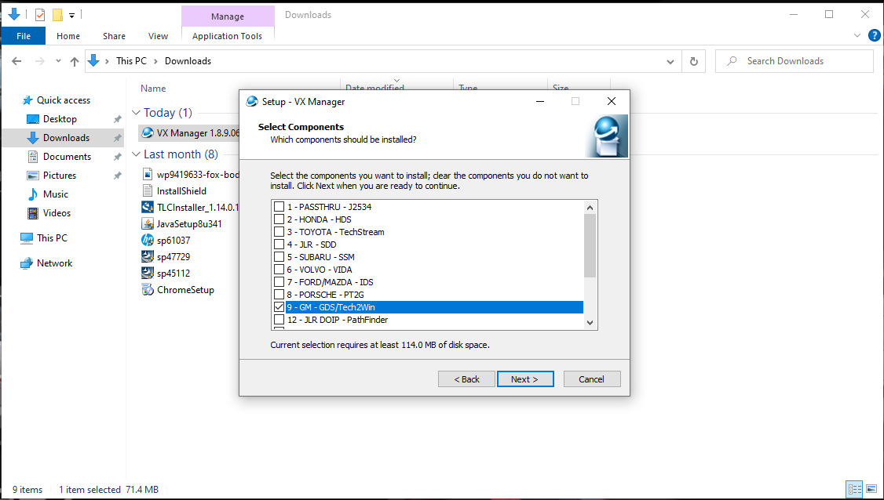
Task: Minimize the VX Manager setup window
Action: click(540, 101)
